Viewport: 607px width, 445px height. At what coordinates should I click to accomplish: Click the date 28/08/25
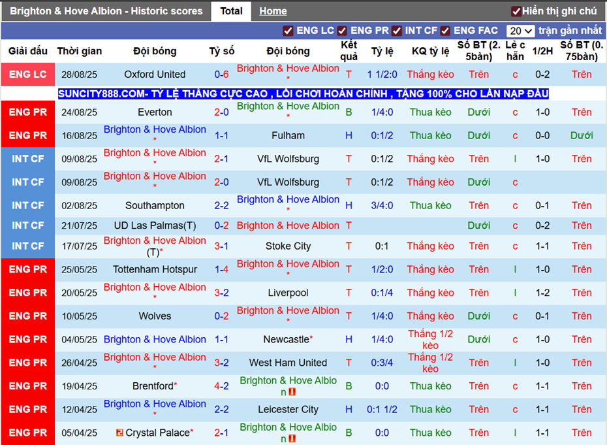[80, 74]
